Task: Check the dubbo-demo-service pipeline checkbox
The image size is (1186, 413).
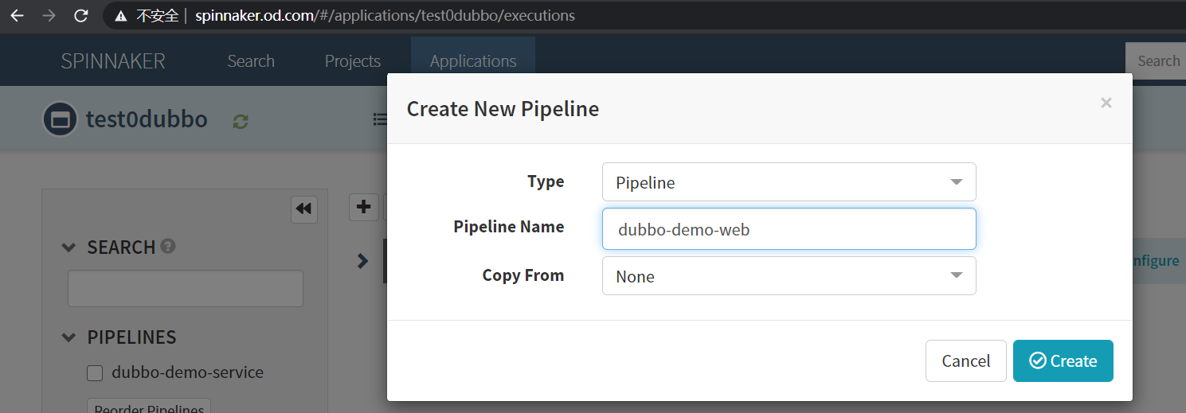Action: coord(95,373)
